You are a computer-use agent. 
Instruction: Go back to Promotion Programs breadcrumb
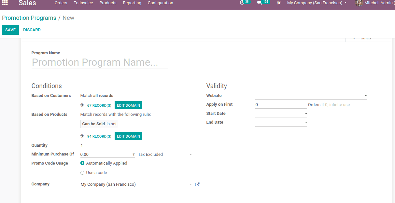(x=29, y=18)
